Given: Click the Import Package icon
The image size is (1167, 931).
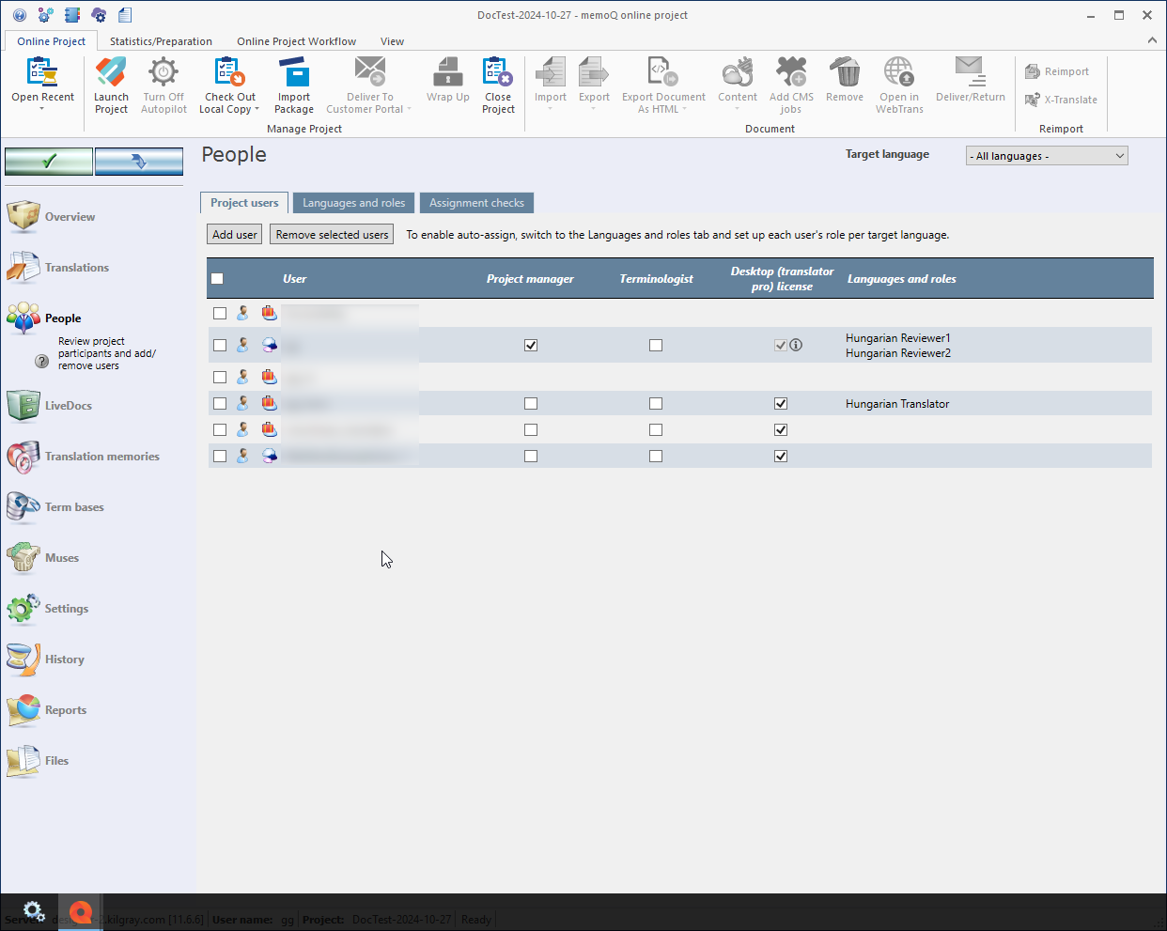Looking at the screenshot, I should [x=293, y=73].
